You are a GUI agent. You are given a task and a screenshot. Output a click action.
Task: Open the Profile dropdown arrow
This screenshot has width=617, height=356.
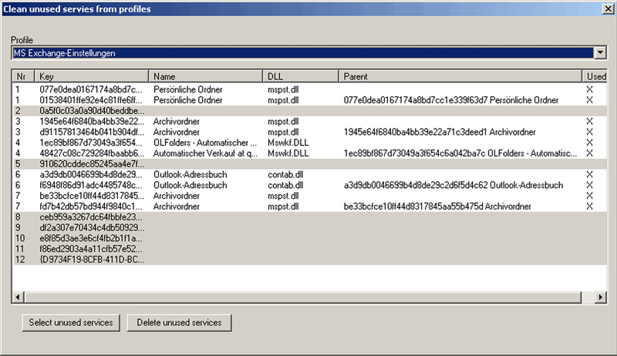(x=600, y=52)
